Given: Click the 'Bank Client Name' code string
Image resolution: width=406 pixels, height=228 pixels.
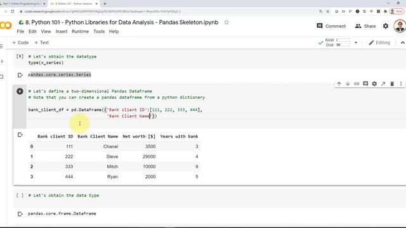Looking at the screenshot, I should tap(129, 116).
